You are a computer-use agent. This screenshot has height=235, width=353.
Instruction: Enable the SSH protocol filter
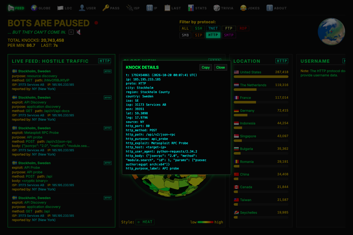coord(199,28)
